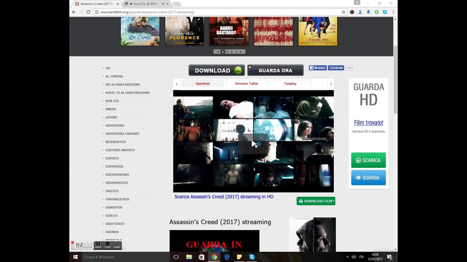Image resolution: width=467 pixels, height=262 pixels.
Task: Click the GUARDA ORA button
Action: coord(275,70)
